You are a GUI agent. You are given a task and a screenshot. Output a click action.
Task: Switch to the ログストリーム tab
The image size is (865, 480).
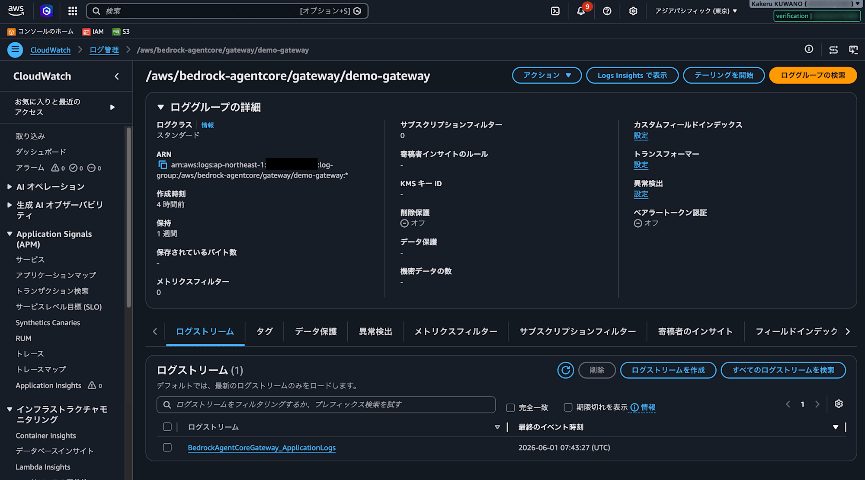coord(205,331)
